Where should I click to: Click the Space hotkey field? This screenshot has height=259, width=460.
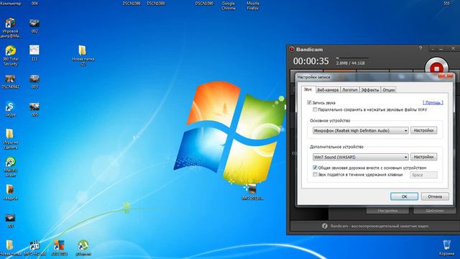tap(423, 175)
